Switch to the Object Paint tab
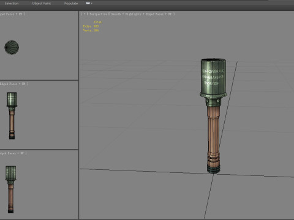Viewport: 294px width, 220px height. [x=42, y=3]
